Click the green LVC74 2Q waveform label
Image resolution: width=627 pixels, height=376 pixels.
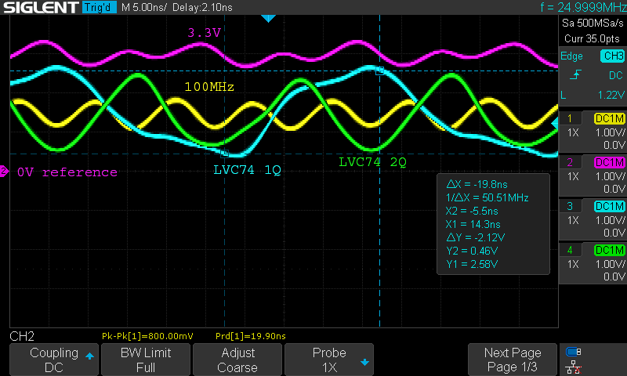pyautogui.click(x=373, y=162)
